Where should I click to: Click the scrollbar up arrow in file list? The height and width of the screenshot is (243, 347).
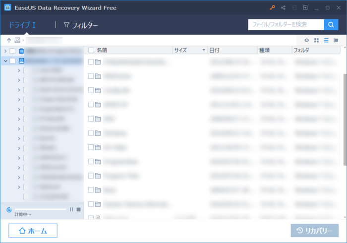345,48
